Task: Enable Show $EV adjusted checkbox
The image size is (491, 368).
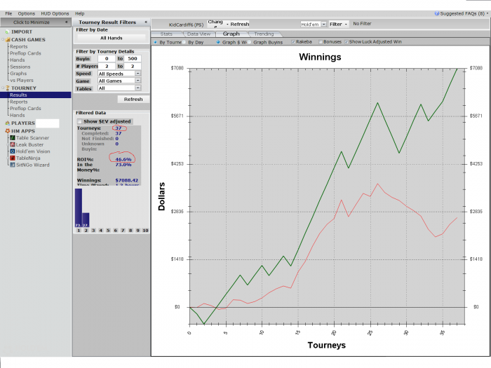Action: 79,121
